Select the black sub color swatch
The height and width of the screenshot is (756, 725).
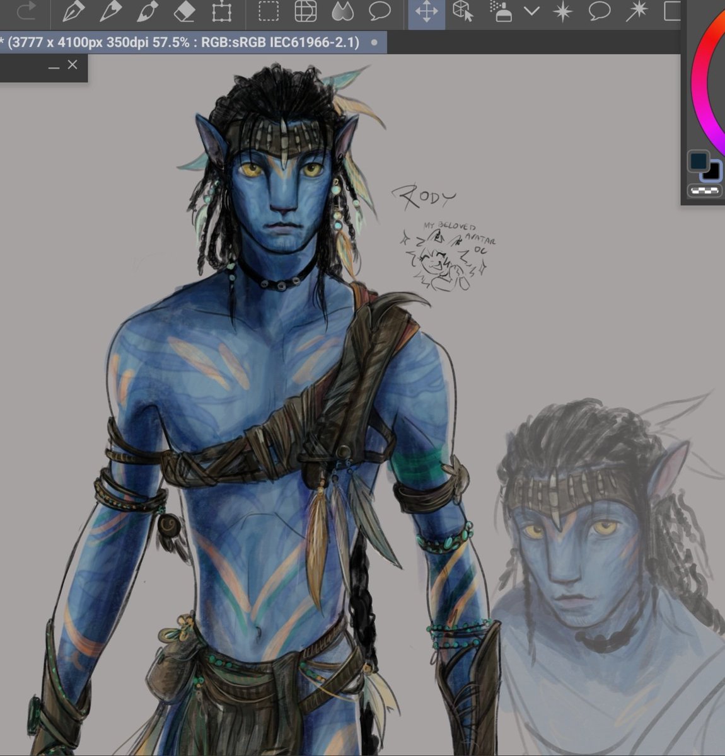pos(714,171)
